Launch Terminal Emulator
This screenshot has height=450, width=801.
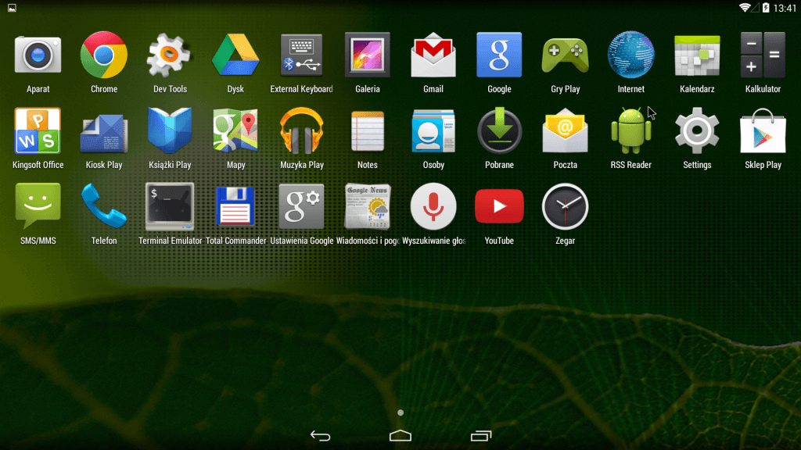[170, 206]
